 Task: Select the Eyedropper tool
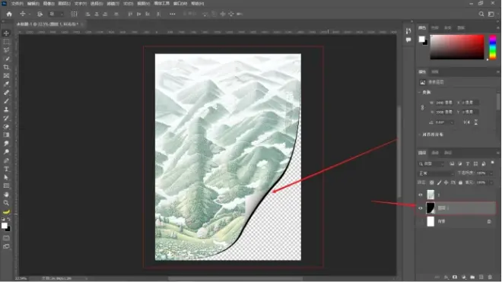(x=6, y=84)
